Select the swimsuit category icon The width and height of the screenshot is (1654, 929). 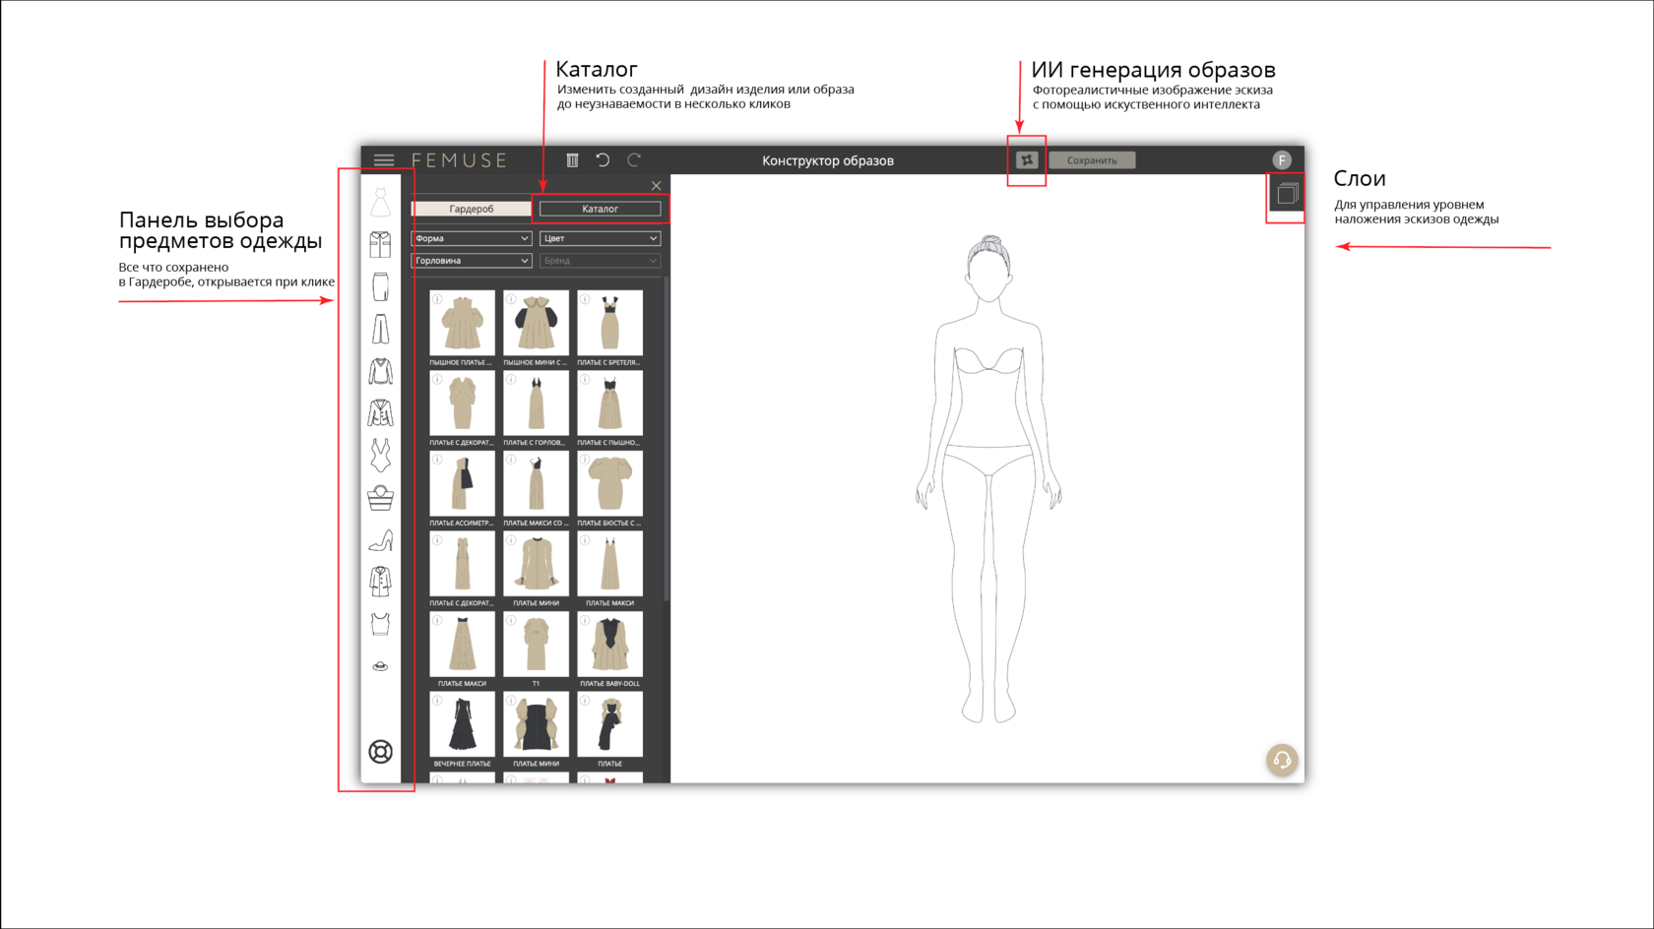[381, 456]
